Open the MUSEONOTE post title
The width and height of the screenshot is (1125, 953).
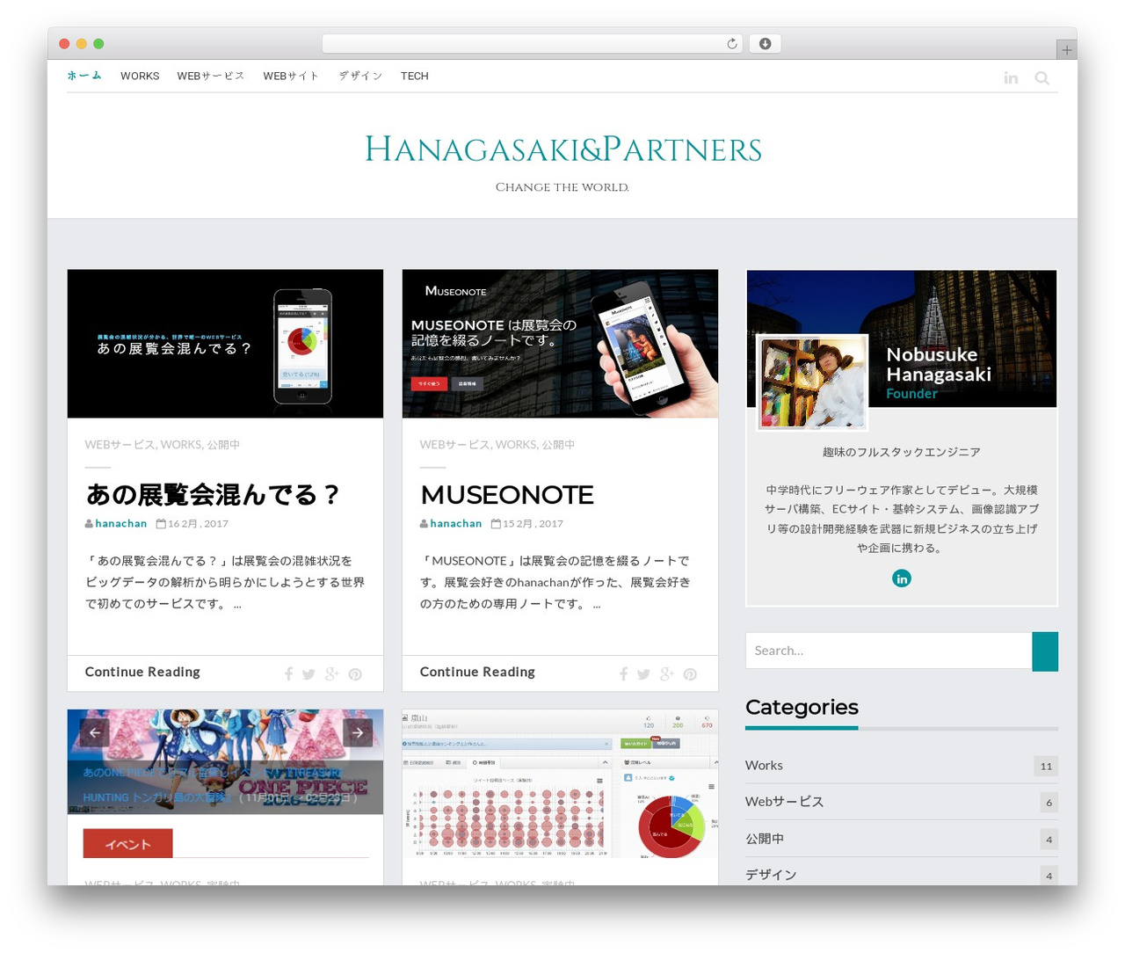point(507,495)
